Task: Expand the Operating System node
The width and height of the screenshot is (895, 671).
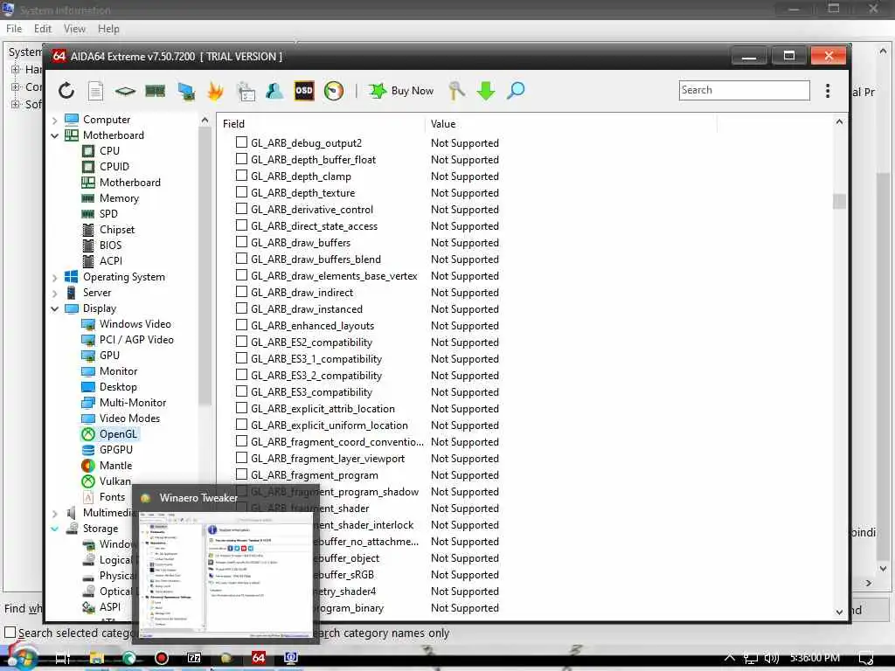Action: [55, 277]
